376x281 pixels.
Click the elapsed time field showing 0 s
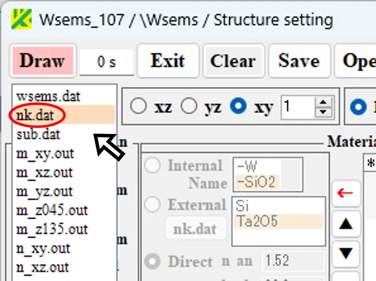point(107,62)
